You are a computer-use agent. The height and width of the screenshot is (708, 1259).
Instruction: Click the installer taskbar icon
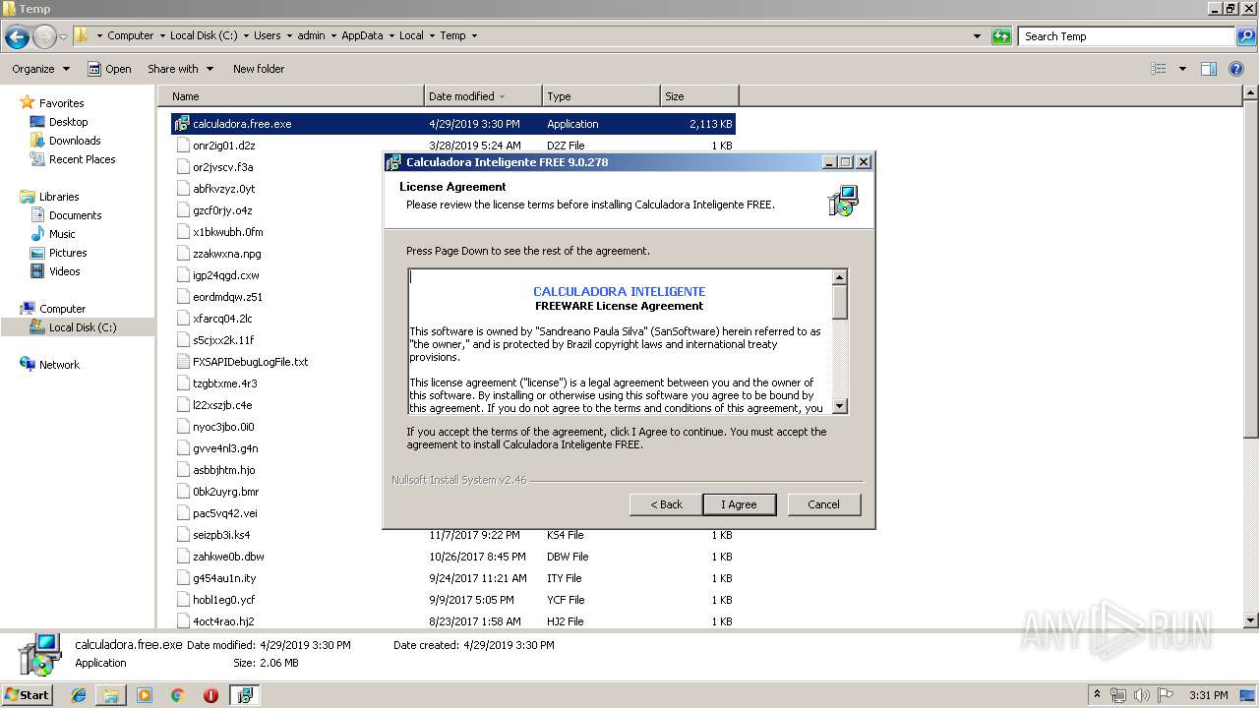click(244, 695)
